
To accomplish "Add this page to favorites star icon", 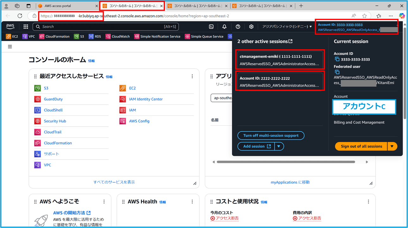I will 365,16.
